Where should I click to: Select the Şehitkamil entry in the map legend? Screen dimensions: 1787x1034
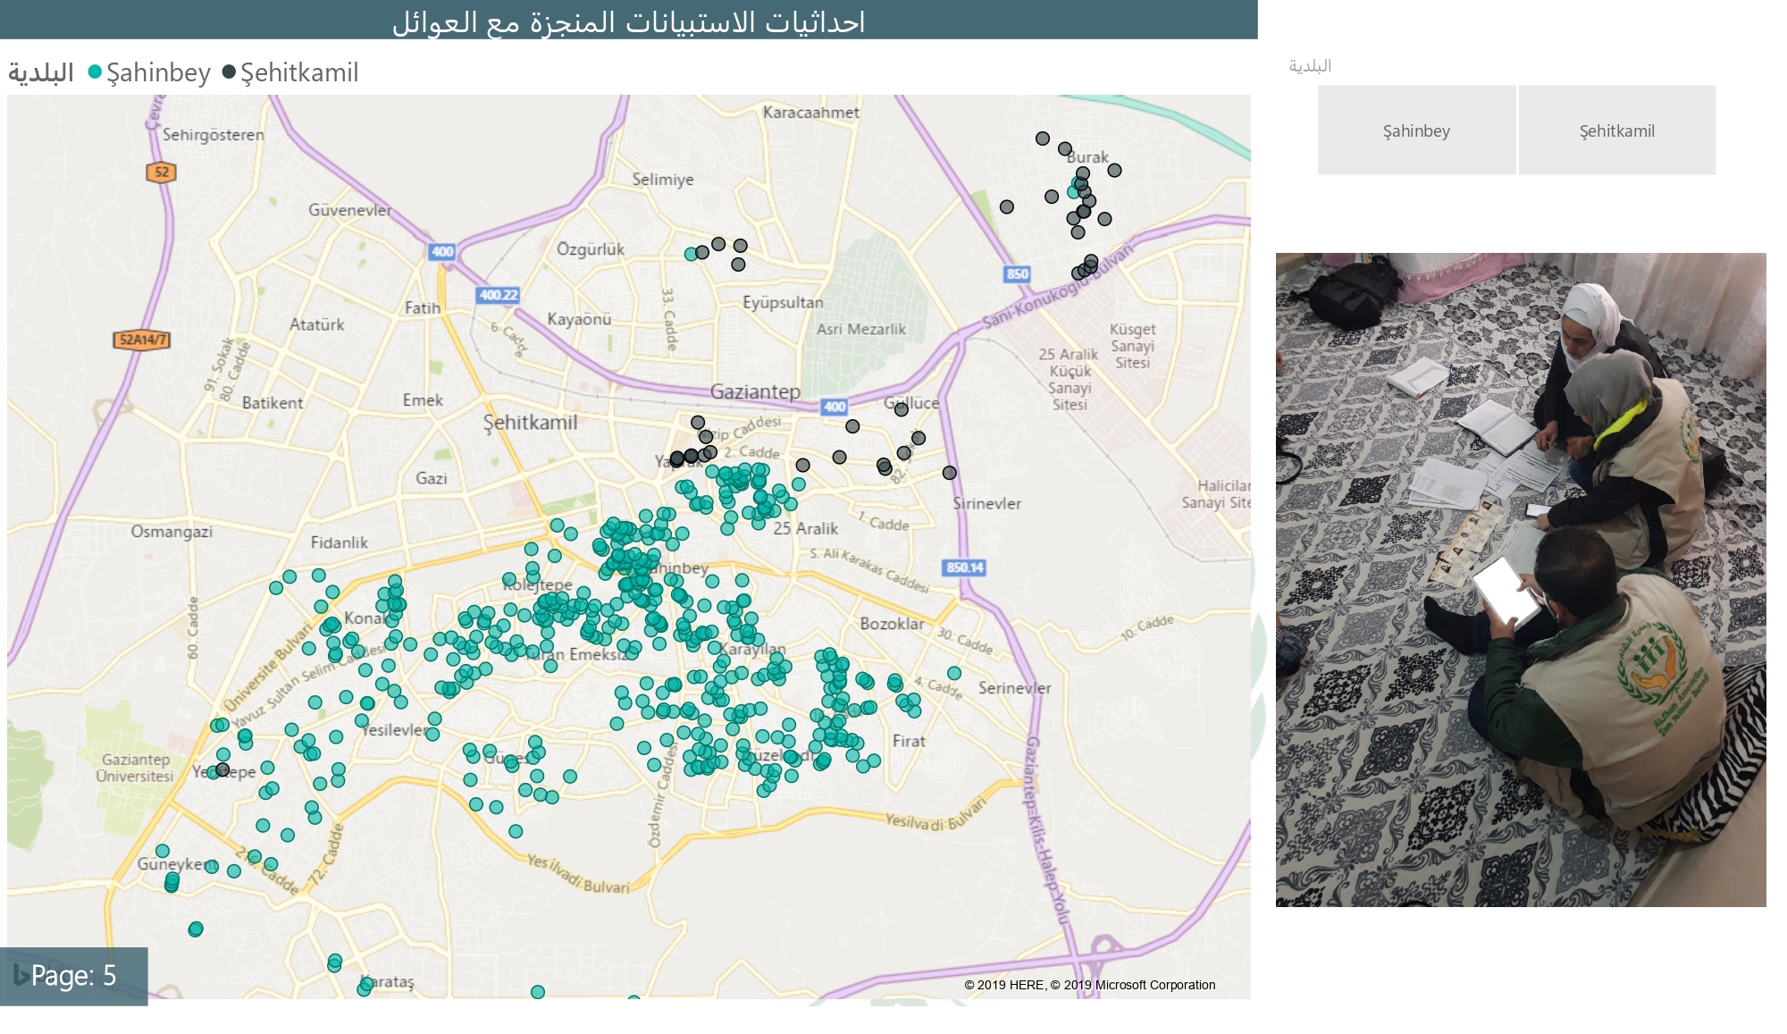pyautogui.click(x=299, y=72)
